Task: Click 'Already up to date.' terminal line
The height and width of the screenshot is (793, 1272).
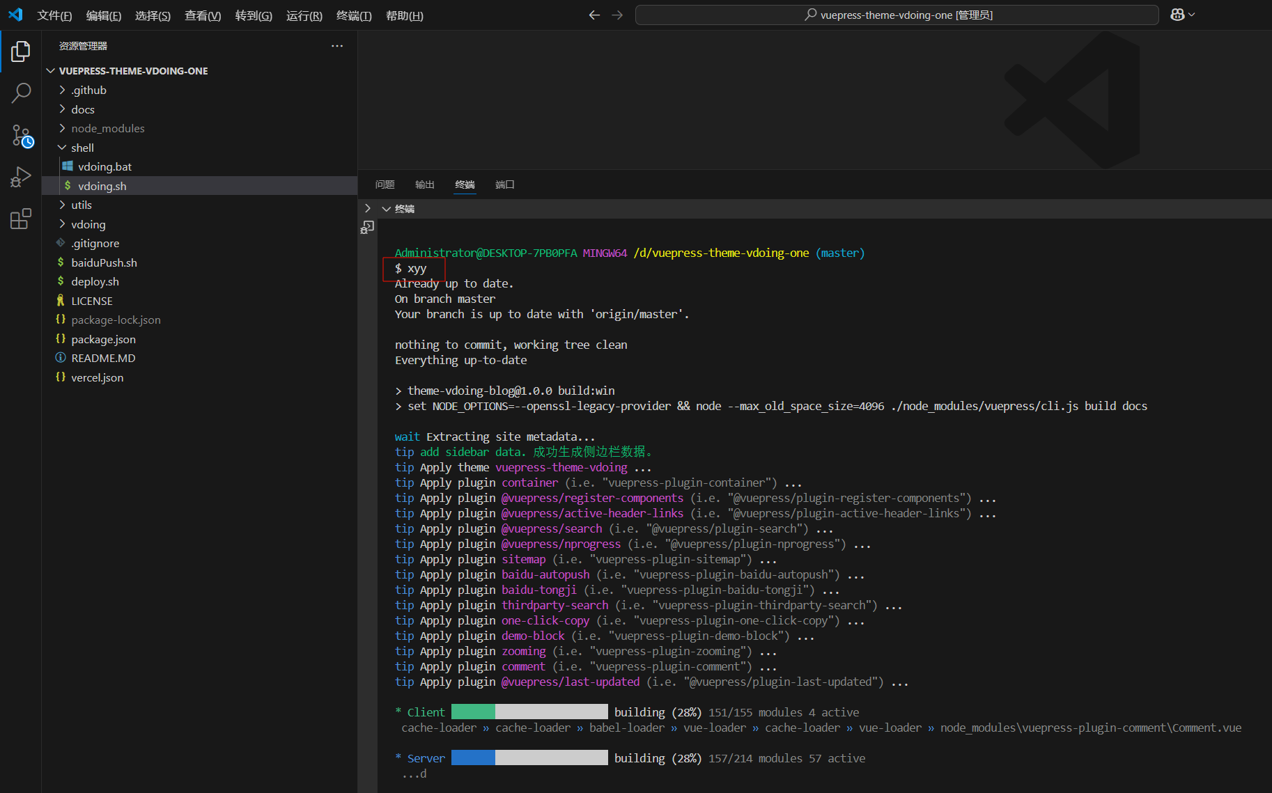Action: pyautogui.click(x=453, y=283)
